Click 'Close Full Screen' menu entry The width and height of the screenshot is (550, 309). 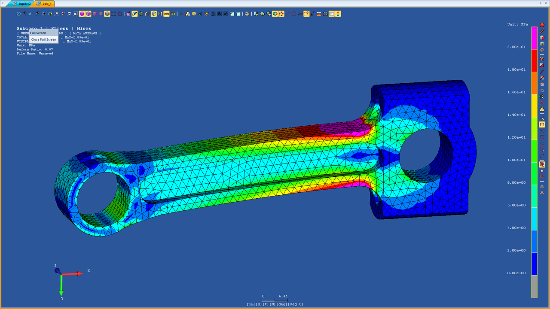pyautogui.click(x=43, y=39)
